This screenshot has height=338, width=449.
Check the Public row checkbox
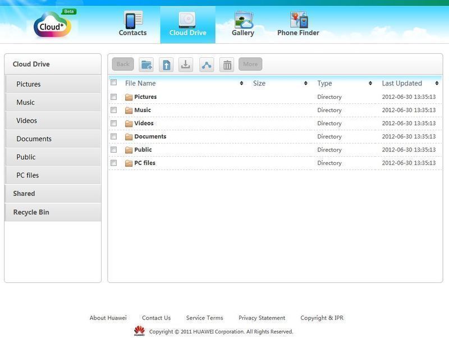(x=114, y=149)
